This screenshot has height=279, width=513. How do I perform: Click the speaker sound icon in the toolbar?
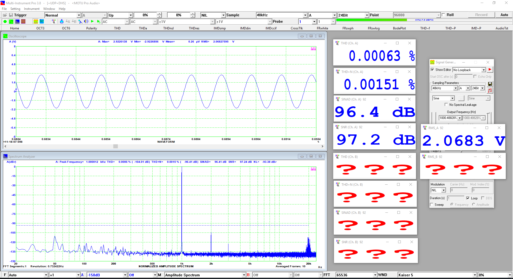(86, 21)
